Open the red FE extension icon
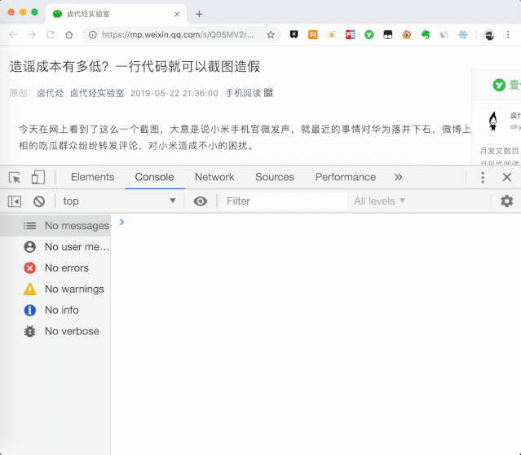This screenshot has width=521, height=455. tap(351, 34)
